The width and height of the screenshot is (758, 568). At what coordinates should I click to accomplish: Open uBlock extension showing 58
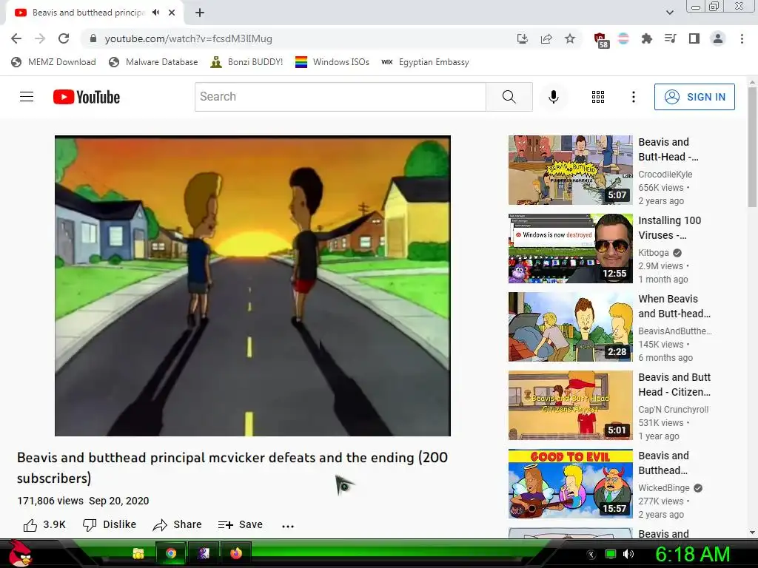(x=600, y=40)
